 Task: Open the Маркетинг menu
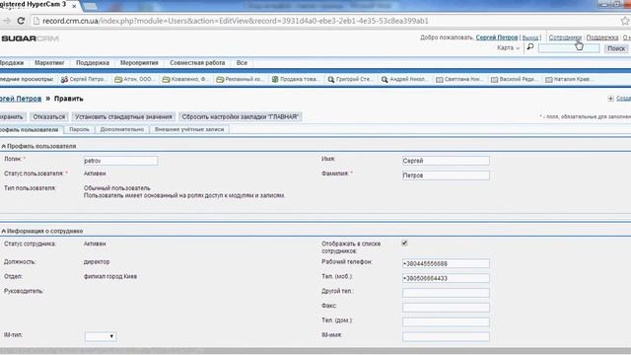pyautogui.click(x=49, y=63)
